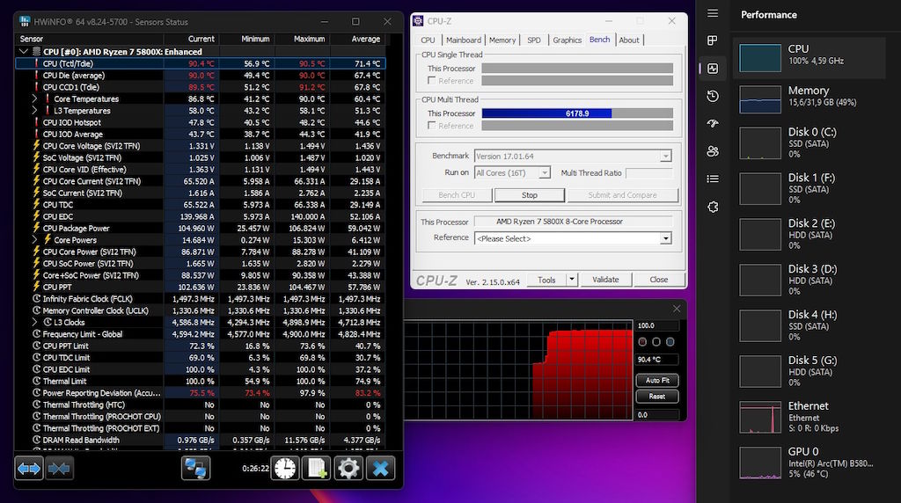Open HWiNFO sensor settings gear icon
Screen dimensions: 901x503
(x=348, y=469)
